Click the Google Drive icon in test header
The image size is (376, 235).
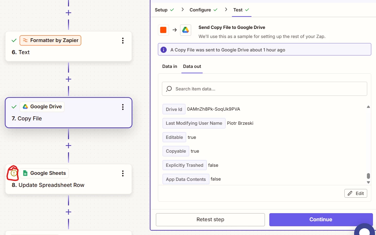coord(185,30)
